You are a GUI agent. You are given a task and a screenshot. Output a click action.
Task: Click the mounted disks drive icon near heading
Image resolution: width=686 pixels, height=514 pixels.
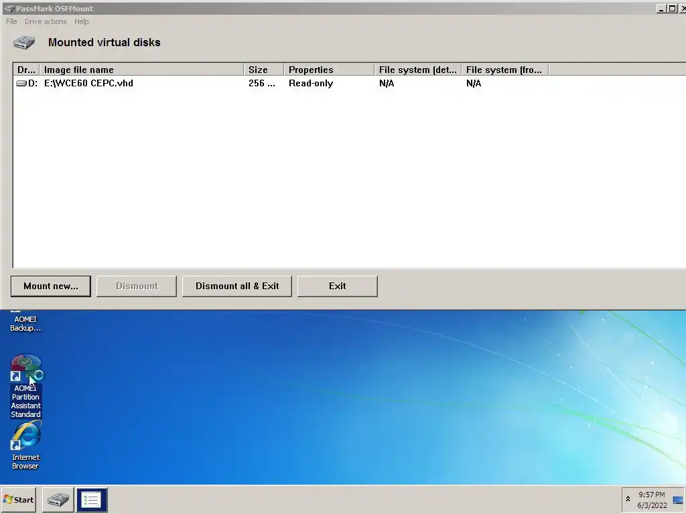[24, 42]
